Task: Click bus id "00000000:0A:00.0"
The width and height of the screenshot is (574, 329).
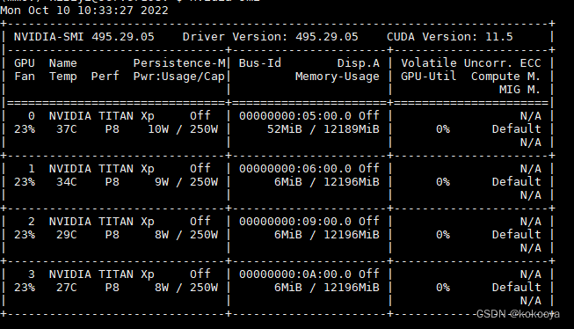Action: (295, 274)
